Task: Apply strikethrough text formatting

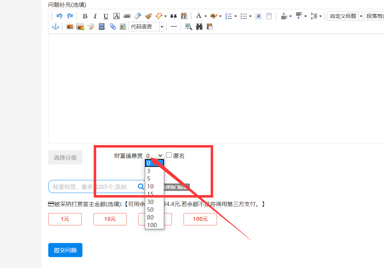Action: [x=127, y=16]
